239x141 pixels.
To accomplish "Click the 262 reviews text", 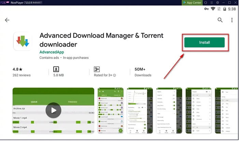I will coord(22,75).
